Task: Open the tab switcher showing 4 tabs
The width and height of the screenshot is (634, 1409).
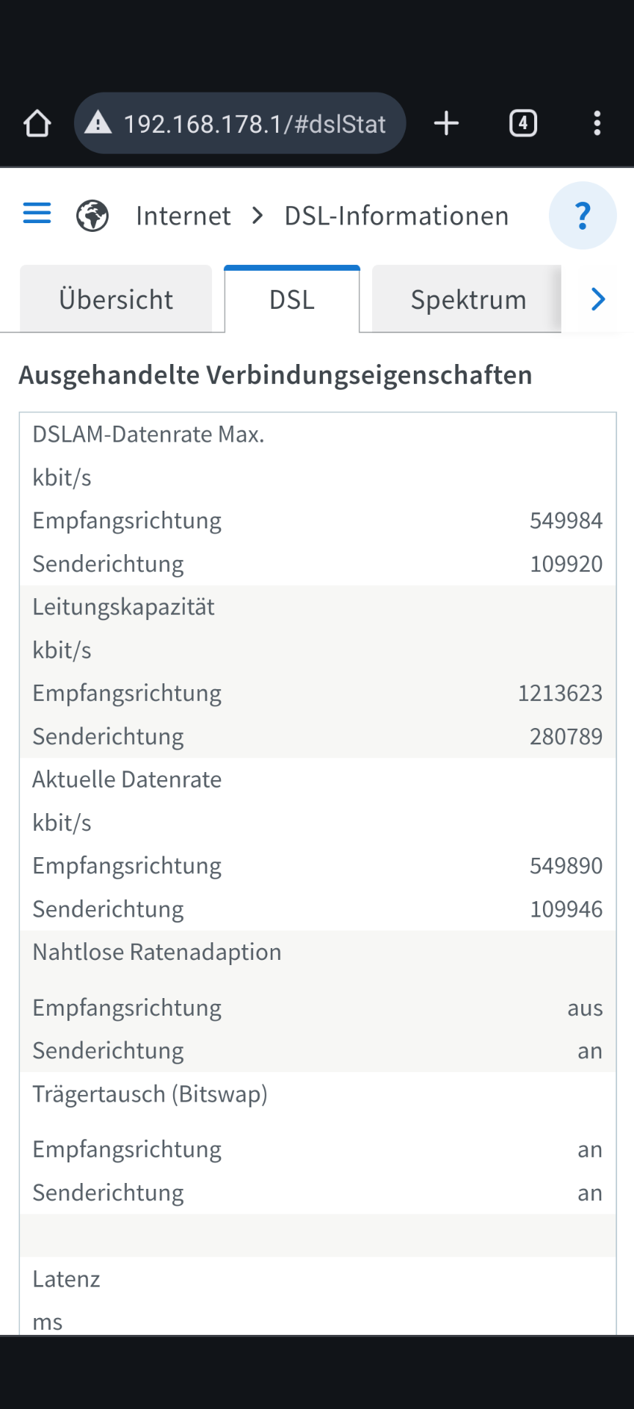Action: [523, 123]
